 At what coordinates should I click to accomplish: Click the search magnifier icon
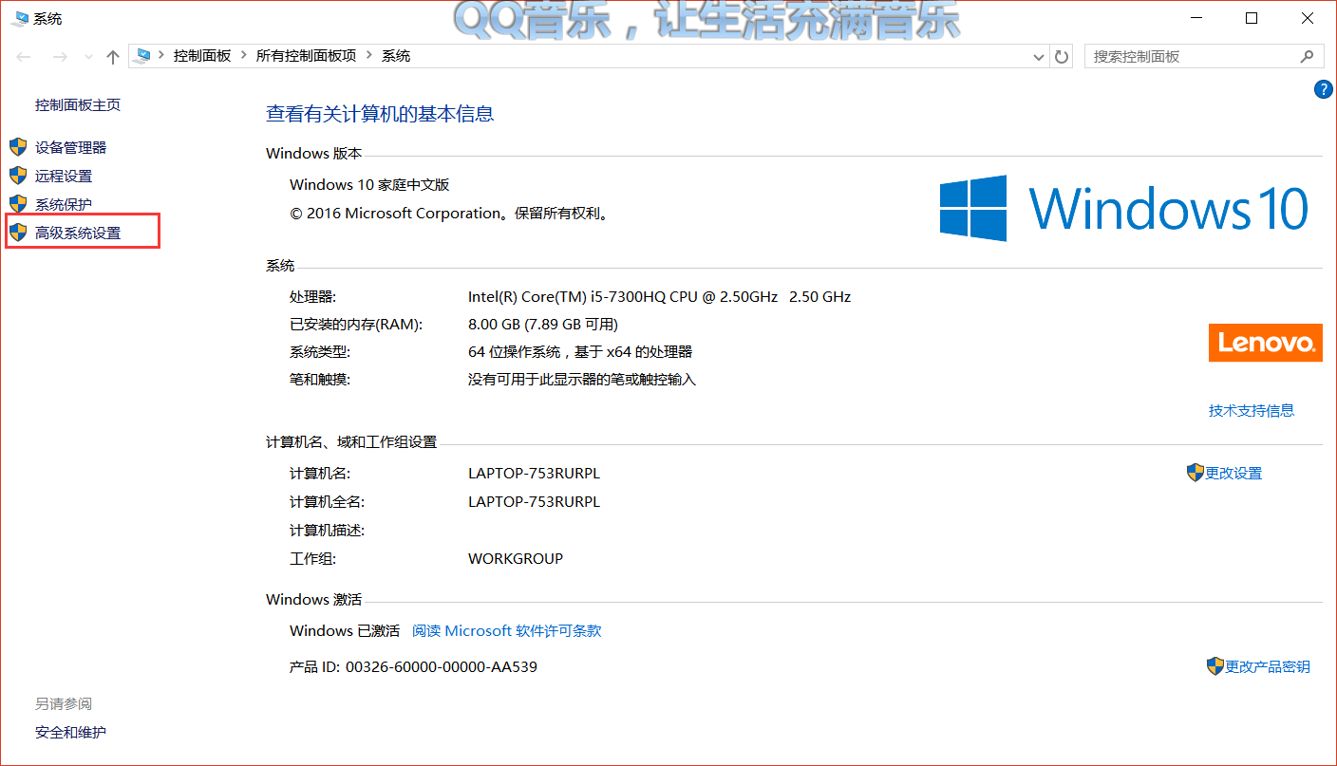[x=1308, y=57]
